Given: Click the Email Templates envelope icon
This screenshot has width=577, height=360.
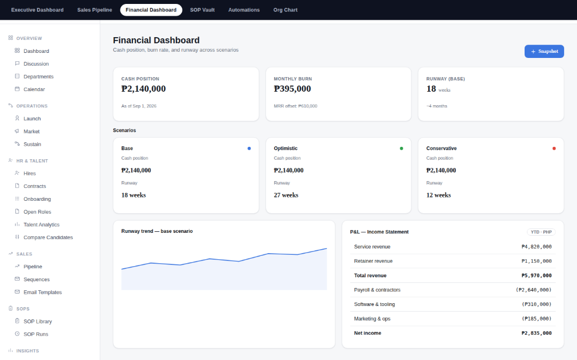Looking at the screenshot, I should click(x=17, y=292).
